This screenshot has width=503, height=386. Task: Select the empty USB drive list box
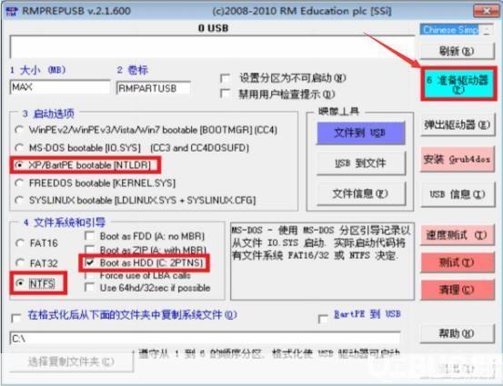point(212,46)
